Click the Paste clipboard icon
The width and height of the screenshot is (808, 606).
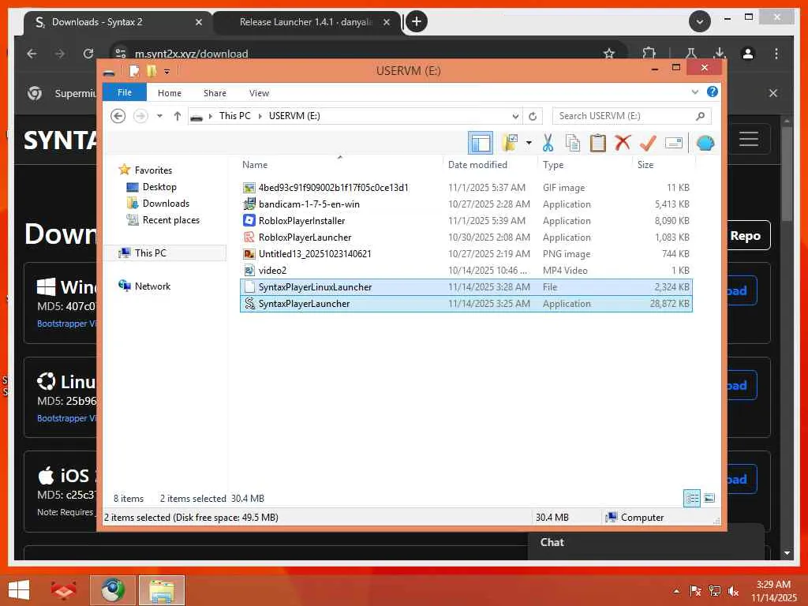click(597, 143)
